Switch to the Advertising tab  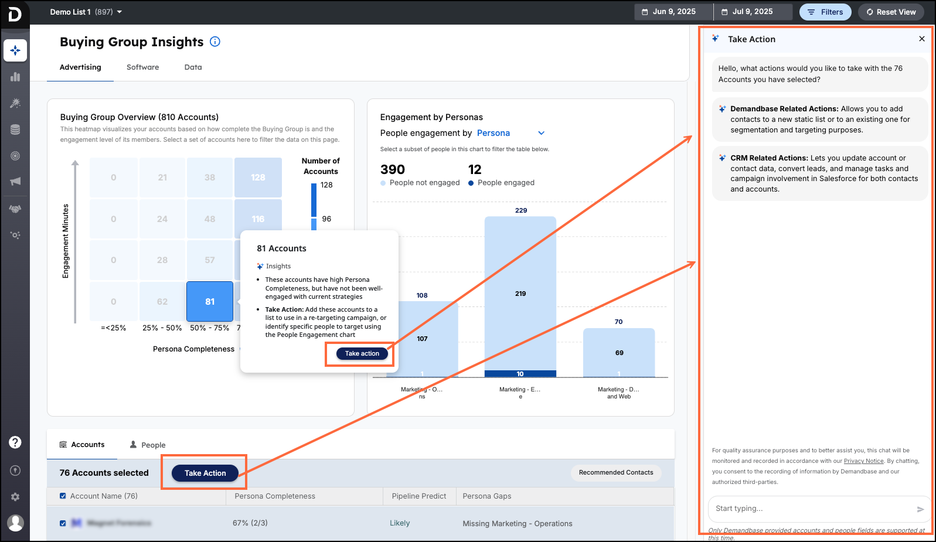pyautogui.click(x=80, y=67)
